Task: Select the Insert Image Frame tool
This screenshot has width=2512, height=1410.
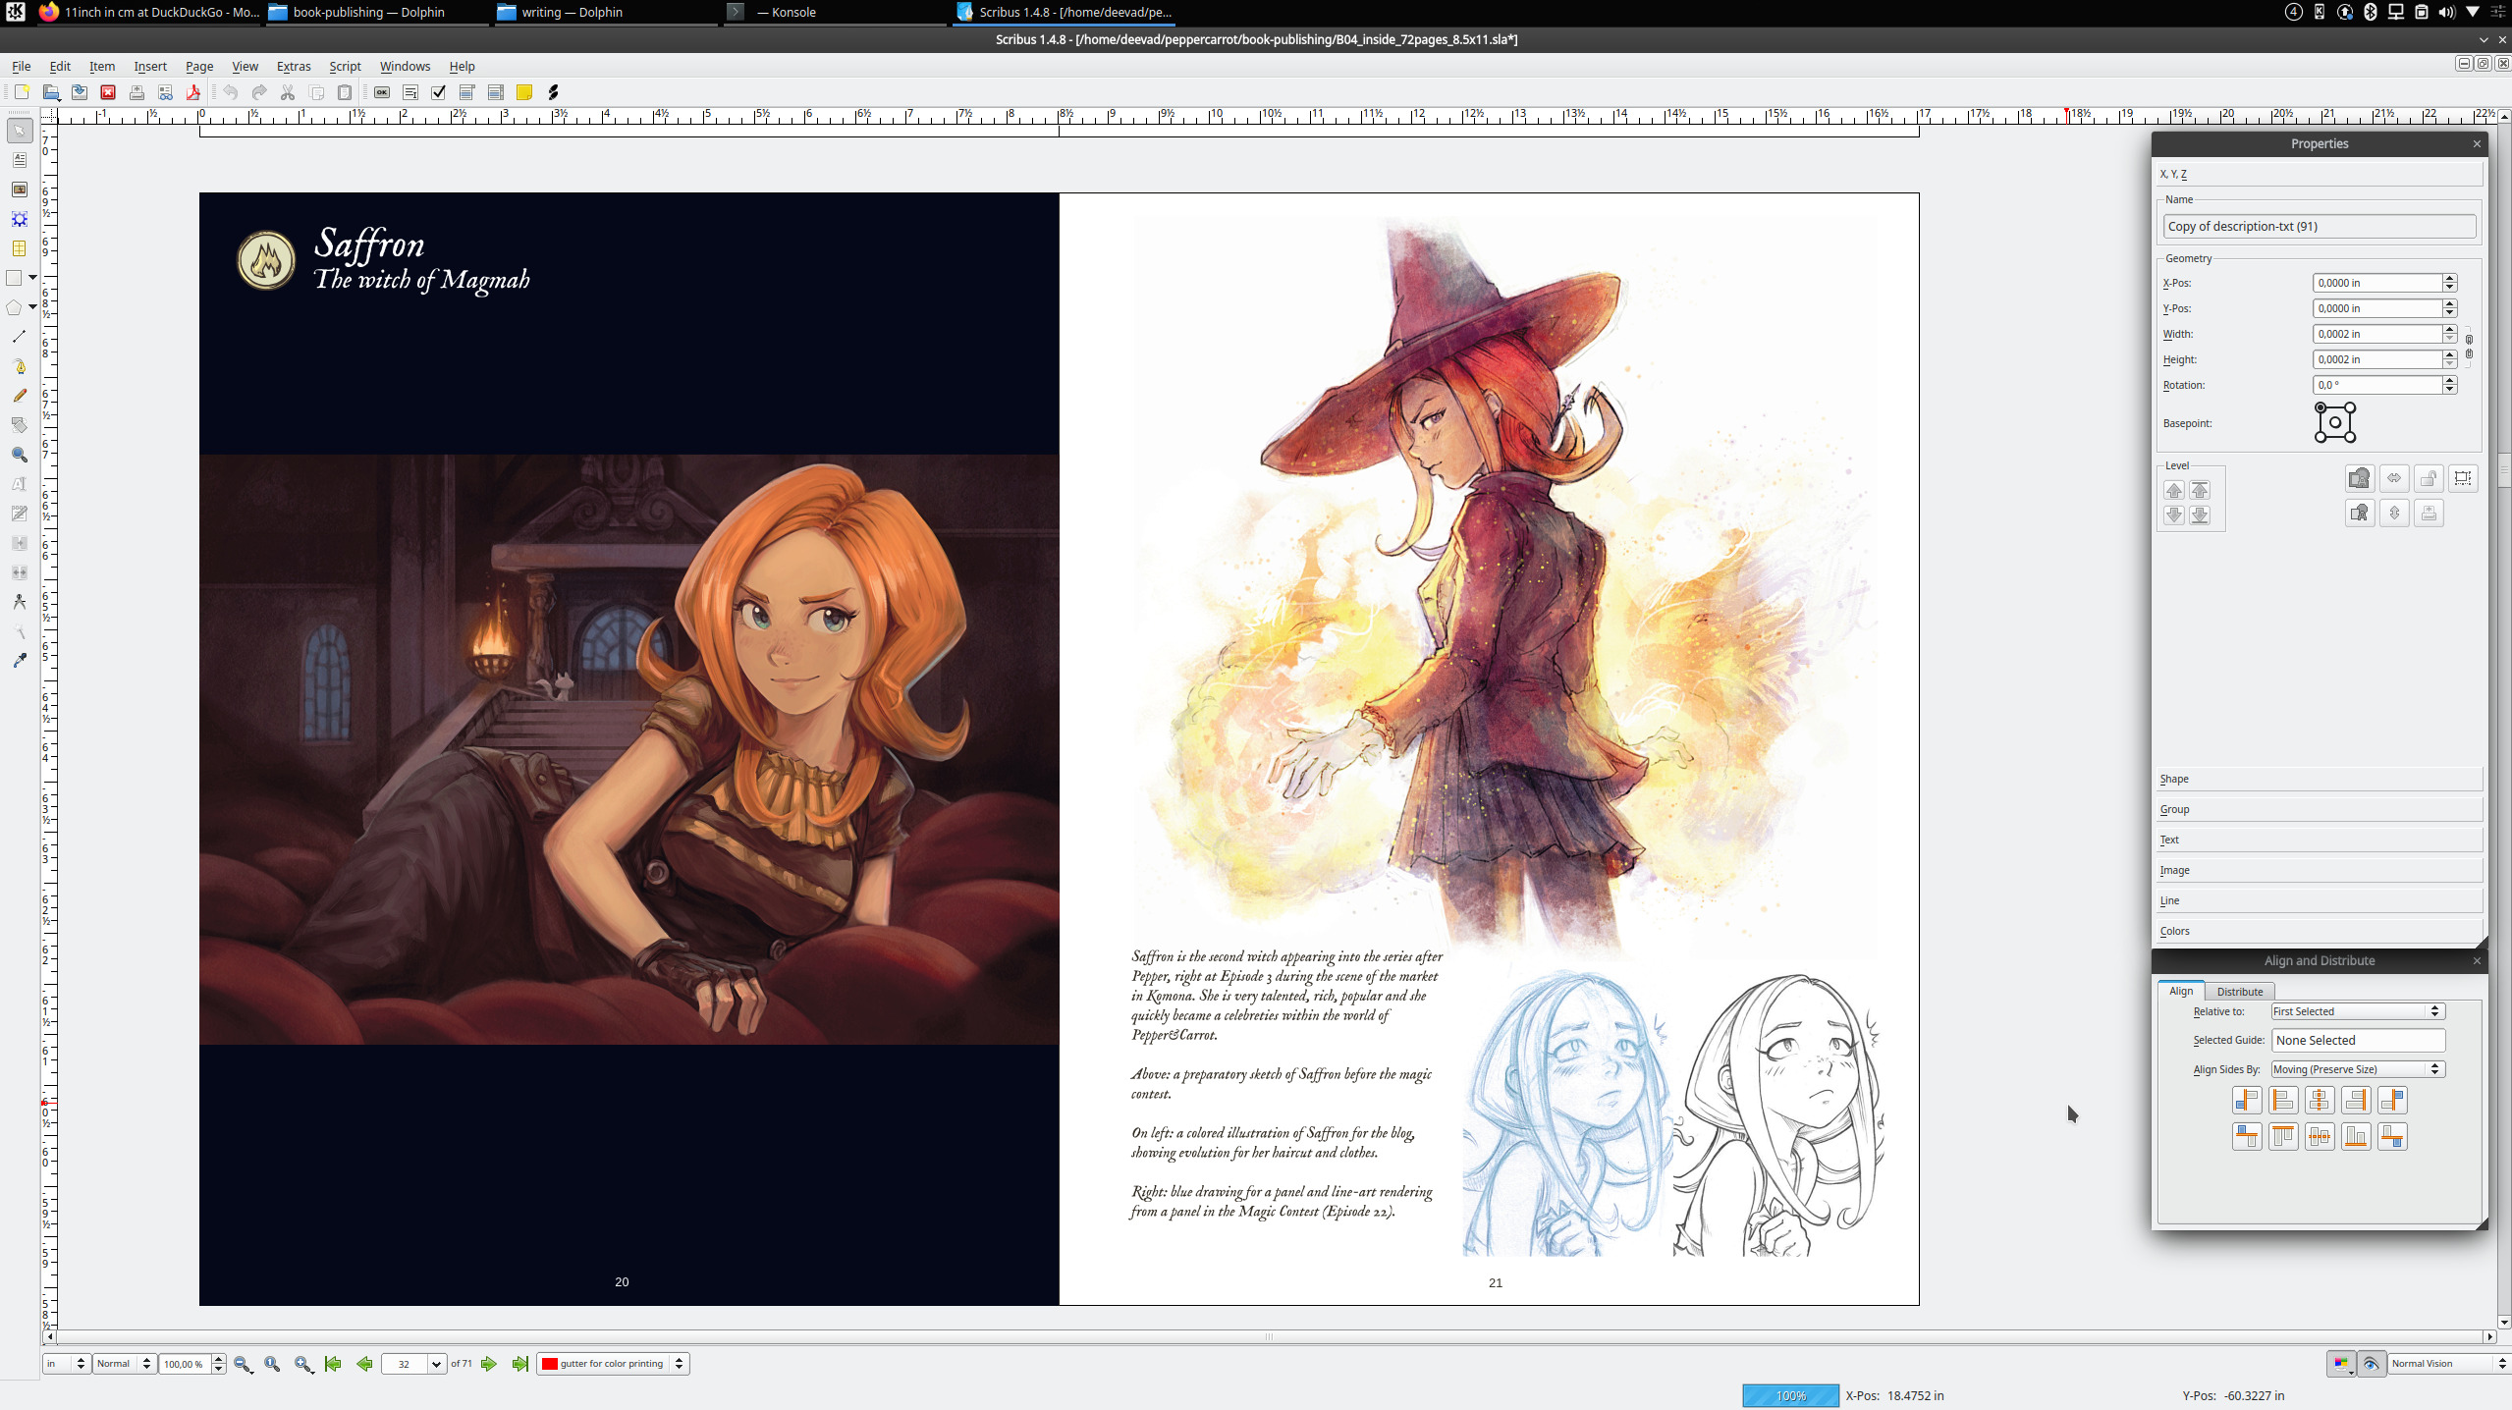Action: [x=20, y=190]
